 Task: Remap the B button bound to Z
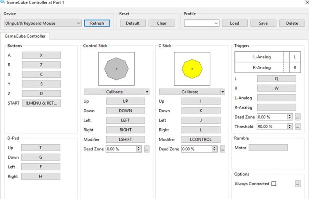pyautogui.click(x=41, y=65)
